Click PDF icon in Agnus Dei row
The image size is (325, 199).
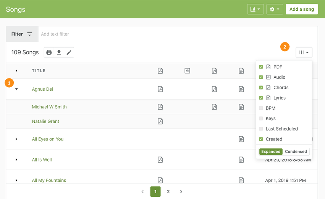click(x=160, y=89)
